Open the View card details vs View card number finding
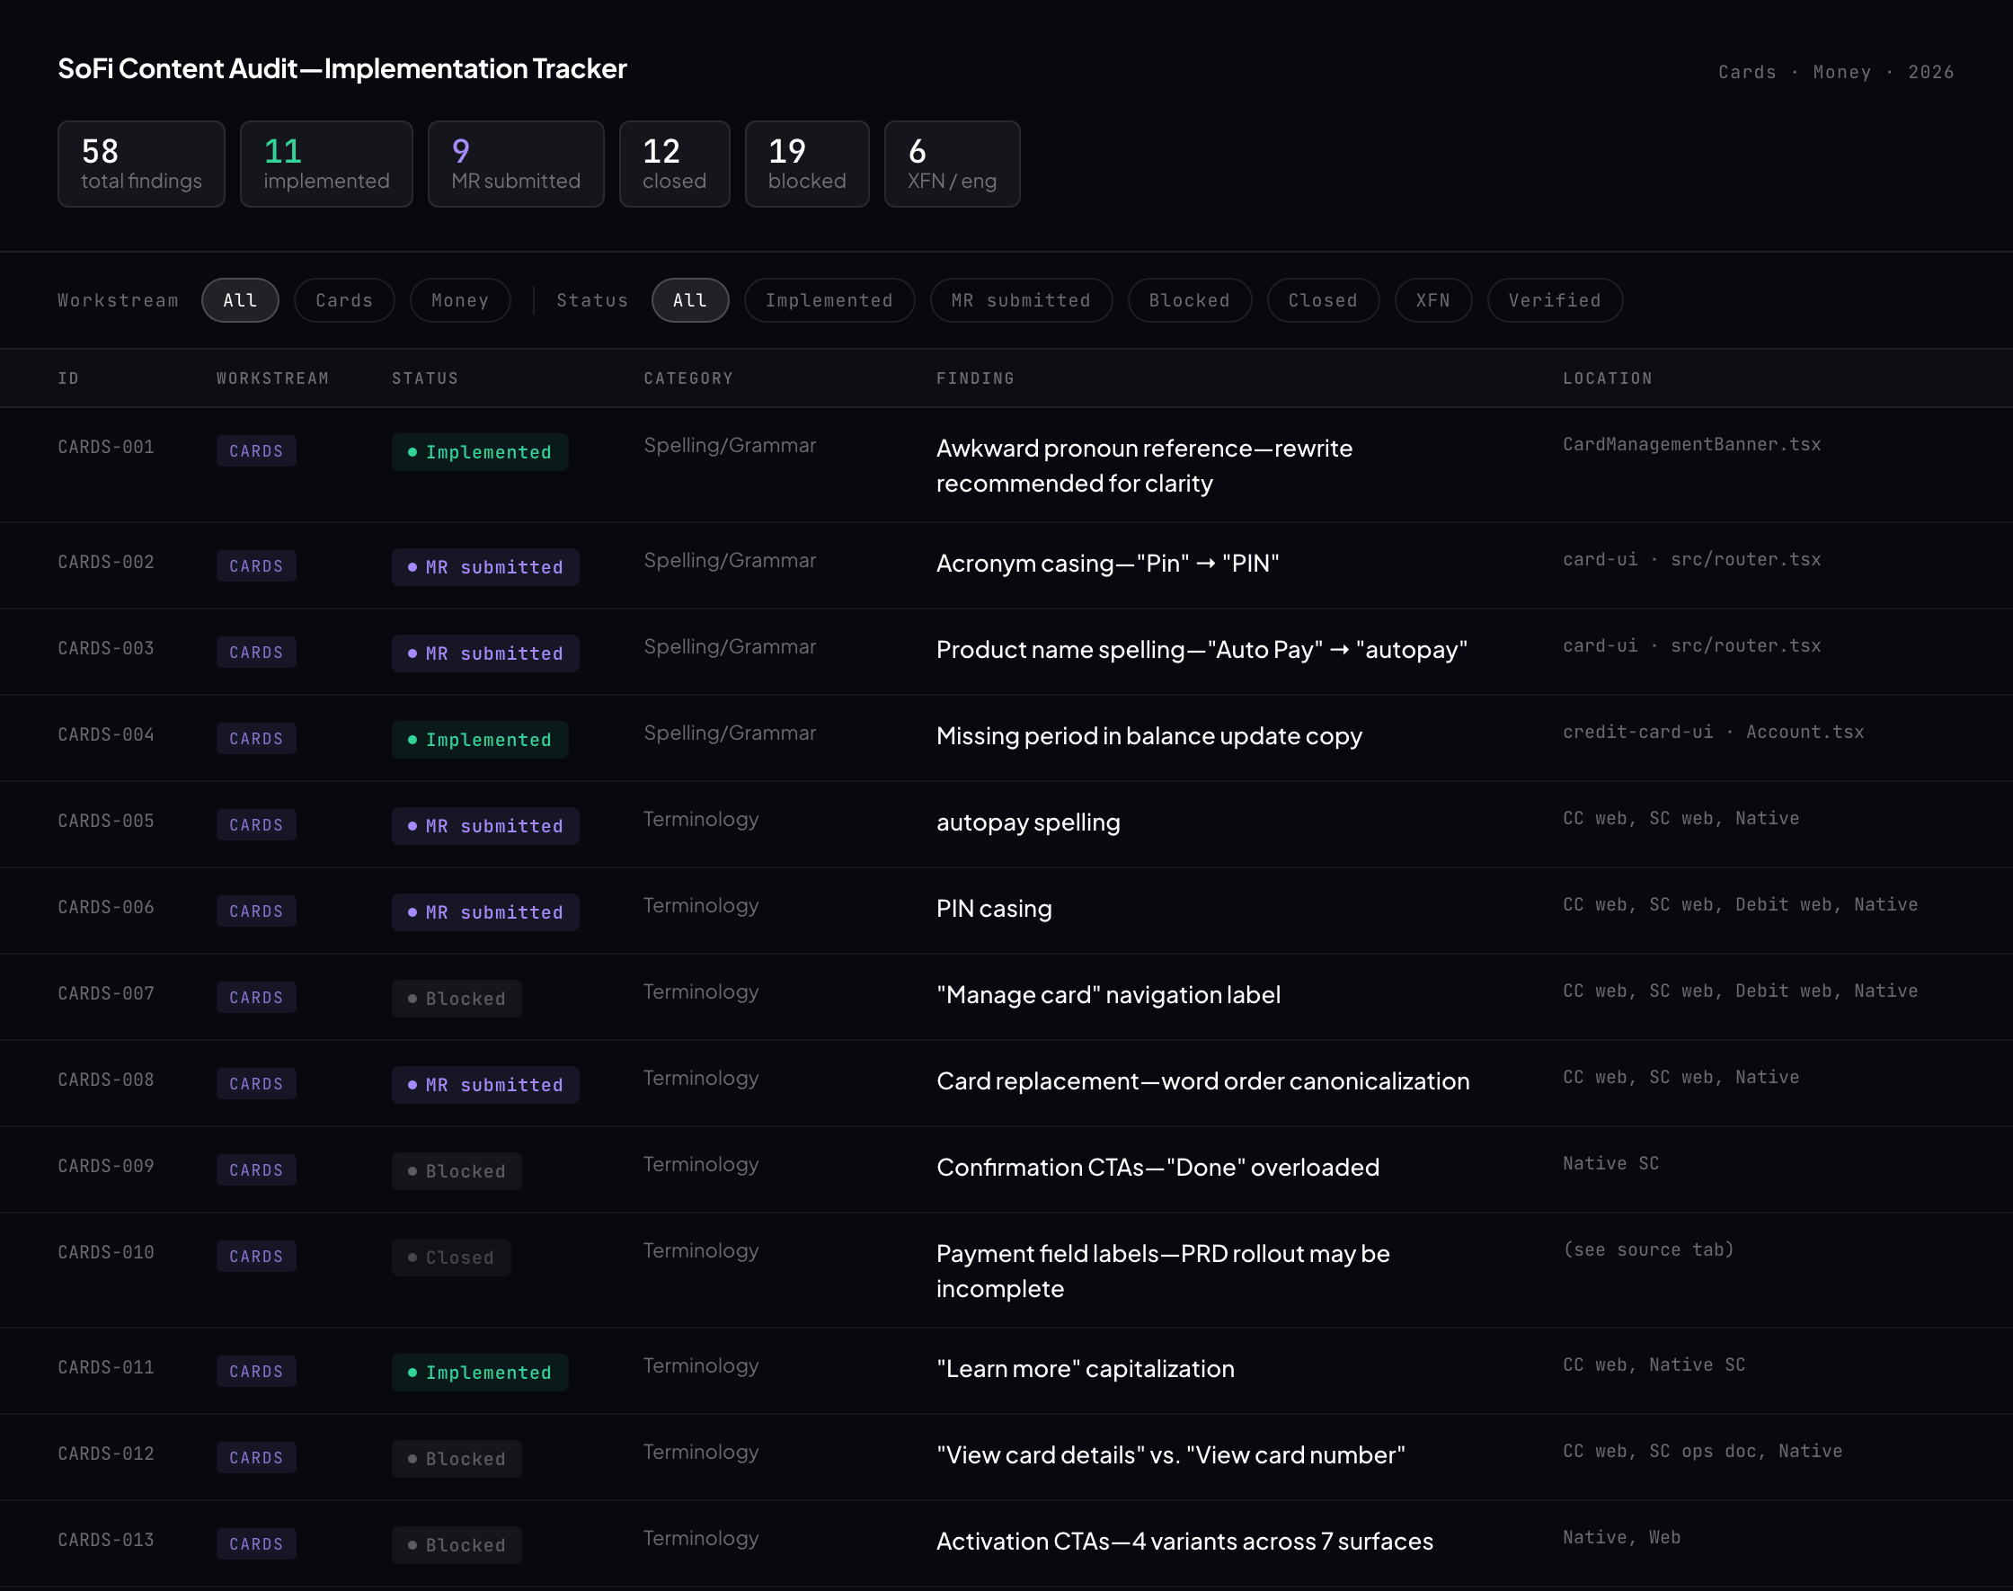The image size is (2013, 1591). pyautogui.click(x=1171, y=1456)
